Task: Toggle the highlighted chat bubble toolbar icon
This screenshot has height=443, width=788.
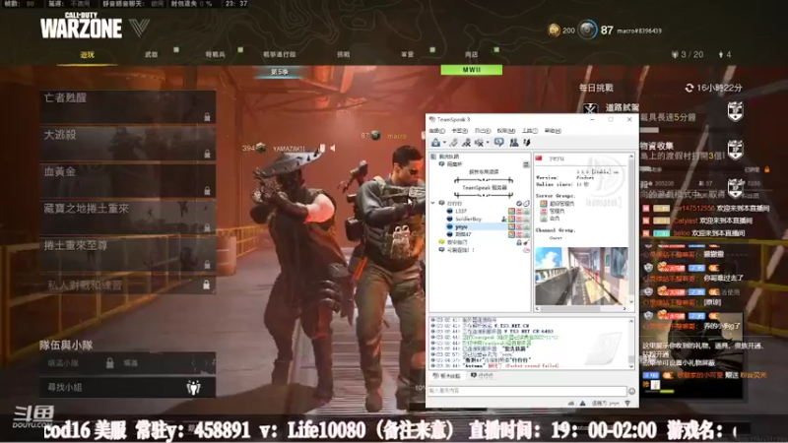Action: [499, 143]
